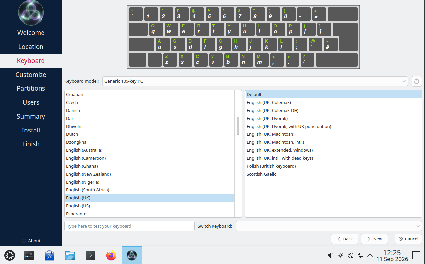Click the layout list scrollbar handle
This screenshot has width=425, height=264.
pos(238,126)
